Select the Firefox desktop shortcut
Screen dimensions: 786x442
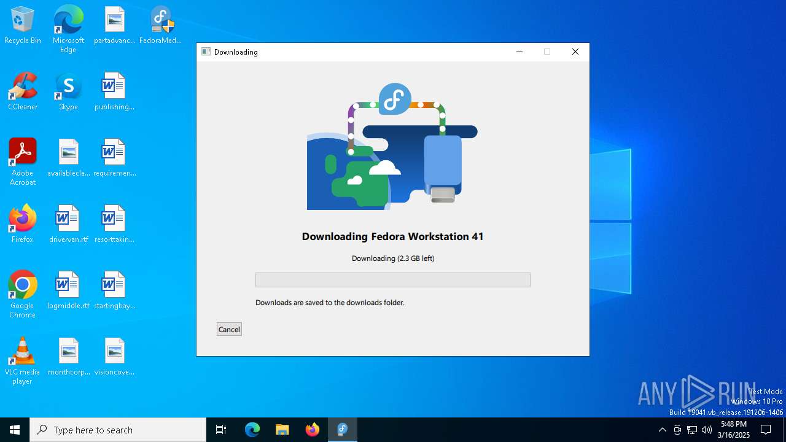tap(23, 225)
